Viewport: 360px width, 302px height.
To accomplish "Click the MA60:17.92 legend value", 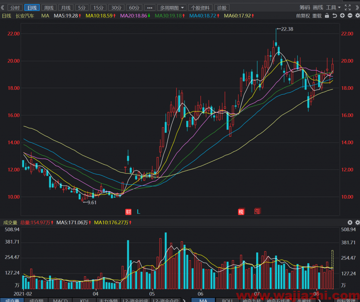I will [x=239, y=15].
